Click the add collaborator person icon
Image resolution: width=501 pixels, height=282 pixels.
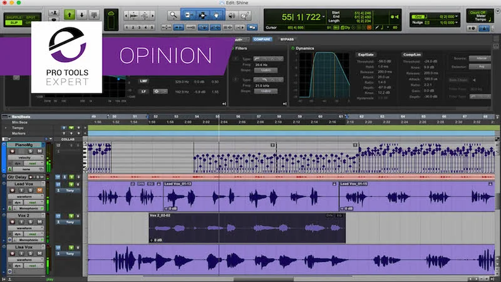click(x=54, y=13)
